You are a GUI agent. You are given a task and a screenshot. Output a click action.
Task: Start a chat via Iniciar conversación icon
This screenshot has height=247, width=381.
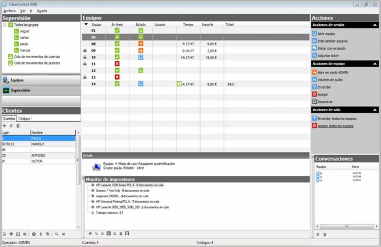[x=315, y=48]
